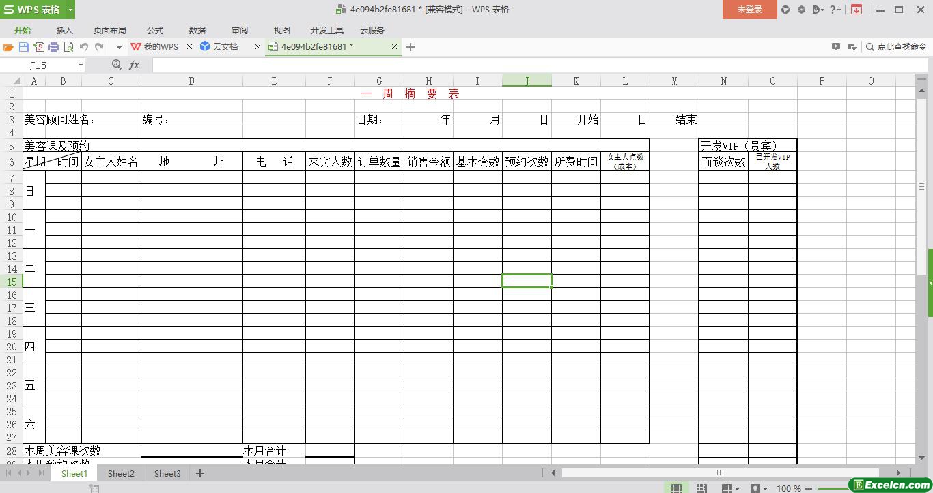
Task: Click horizontal scrollbar thumb
Action: [719, 473]
